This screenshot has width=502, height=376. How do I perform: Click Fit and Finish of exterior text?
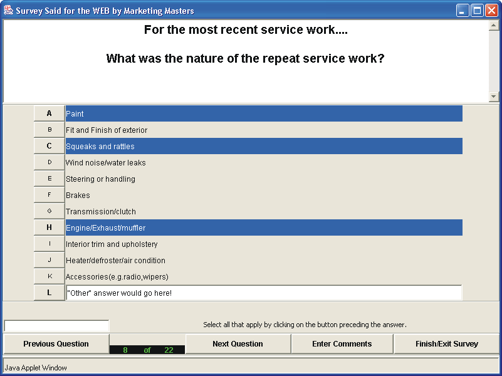click(107, 130)
